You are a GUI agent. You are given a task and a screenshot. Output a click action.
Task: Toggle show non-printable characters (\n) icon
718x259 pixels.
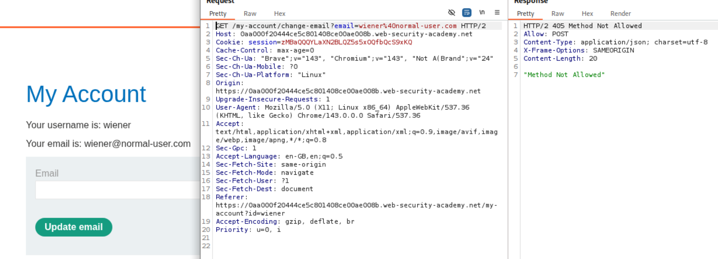click(482, 13)
